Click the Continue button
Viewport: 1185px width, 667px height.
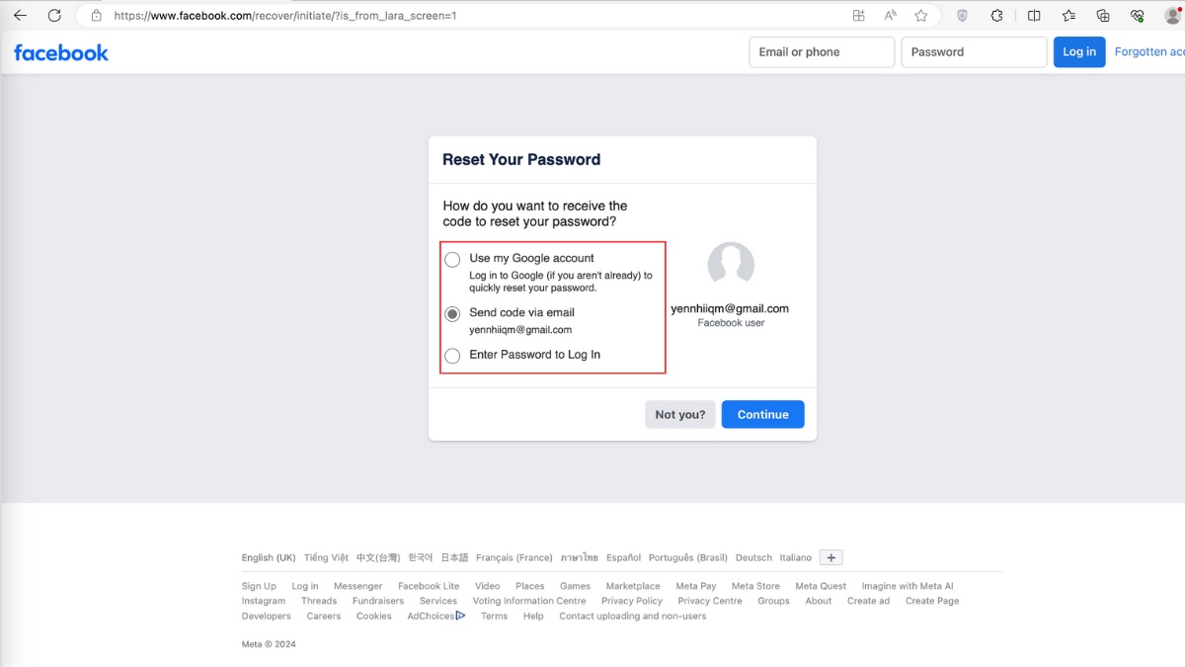(x=762, y=414)
